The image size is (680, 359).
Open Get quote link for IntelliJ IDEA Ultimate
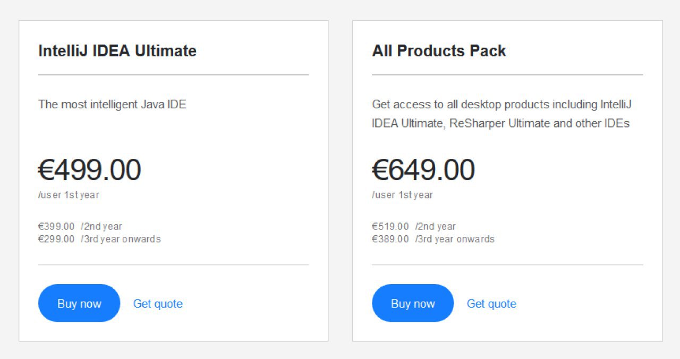point(158,304)
